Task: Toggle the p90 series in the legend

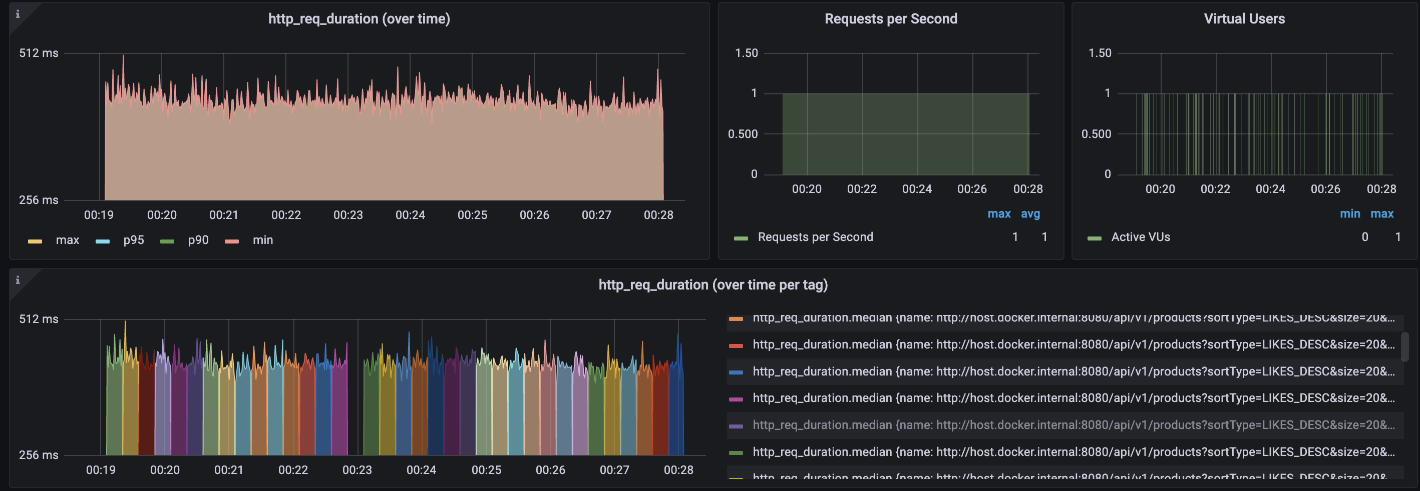Action: click(x=198, y=240)
